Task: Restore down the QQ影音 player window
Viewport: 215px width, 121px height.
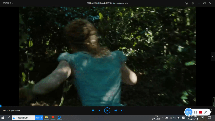Action: [204, 3]
